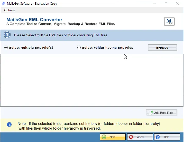Open Help via the question mark icon
The image size is (184, 143).
pyautogui.click(x=158, y=137)
